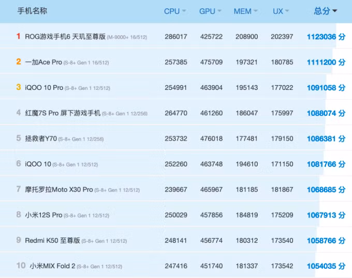Select total score 1067913 分
This screenshot has height=278, width=352.
click(x=326, y=215)
